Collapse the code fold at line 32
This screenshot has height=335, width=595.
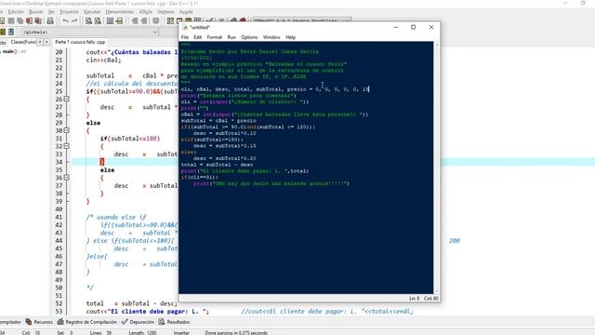66,146
